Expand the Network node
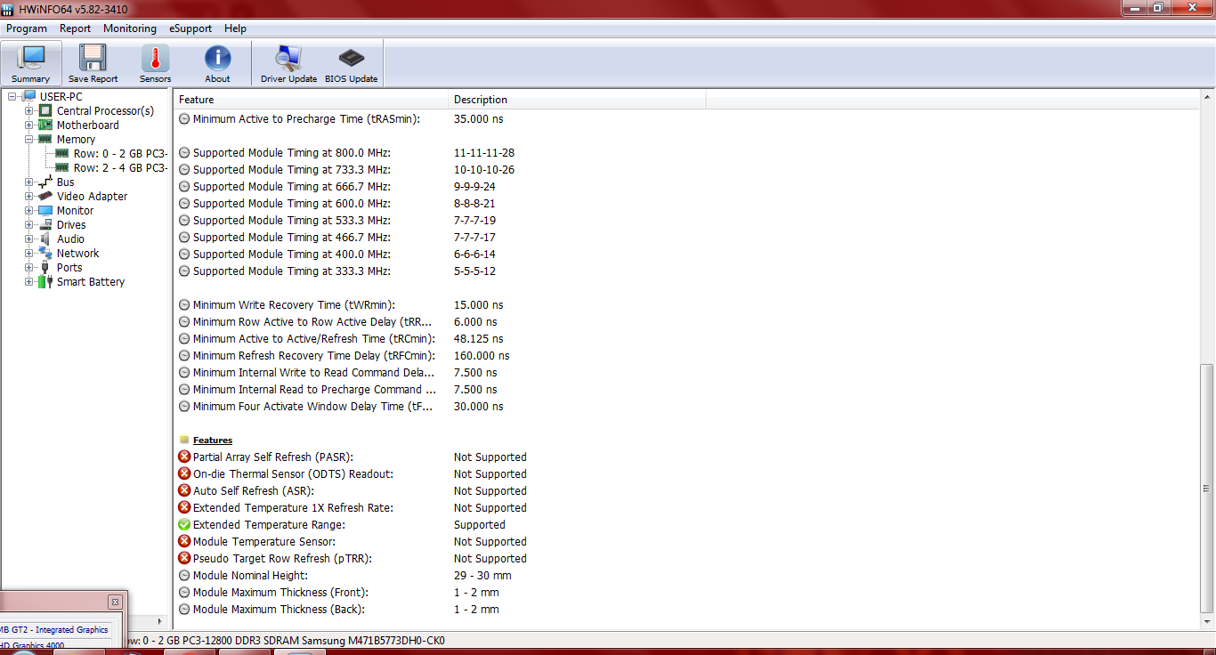Image resolution: width=1216 pixels, height=655 pixels. click(x=29, y=253)
